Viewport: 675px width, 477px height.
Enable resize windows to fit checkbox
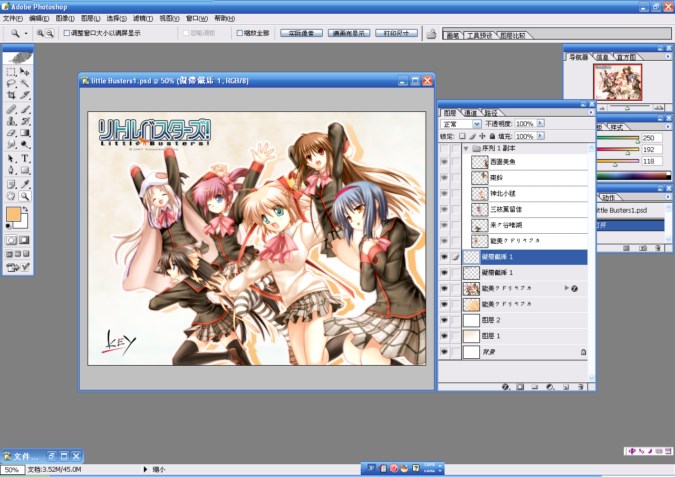[66, 33]
